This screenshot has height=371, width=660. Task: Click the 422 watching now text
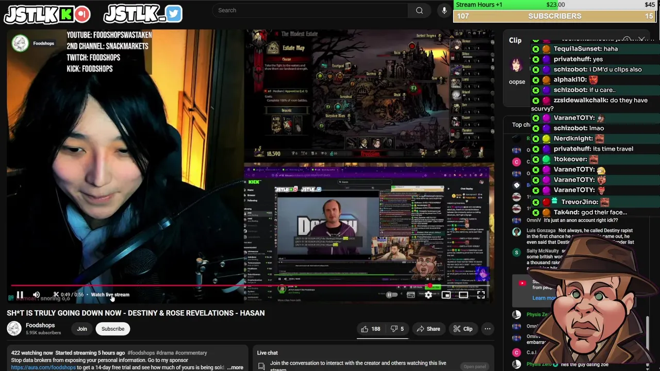tap(32, 353)
